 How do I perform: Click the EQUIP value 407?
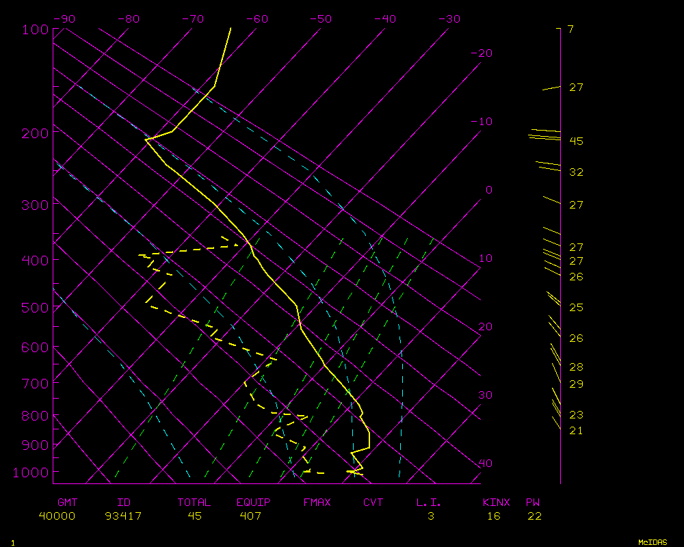[x=250, y=516]
